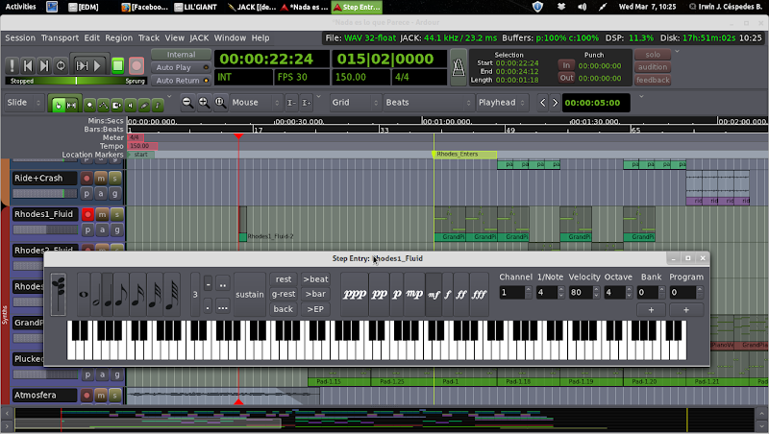This screenshot has width=769, height=434.
Task: Toggle the loop playback button
Action: click(62, 66)
